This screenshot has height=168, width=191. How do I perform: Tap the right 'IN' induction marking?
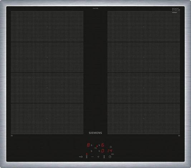tap(179, 136)
